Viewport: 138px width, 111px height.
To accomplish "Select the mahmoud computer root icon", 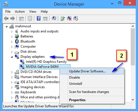I will 12,26.
